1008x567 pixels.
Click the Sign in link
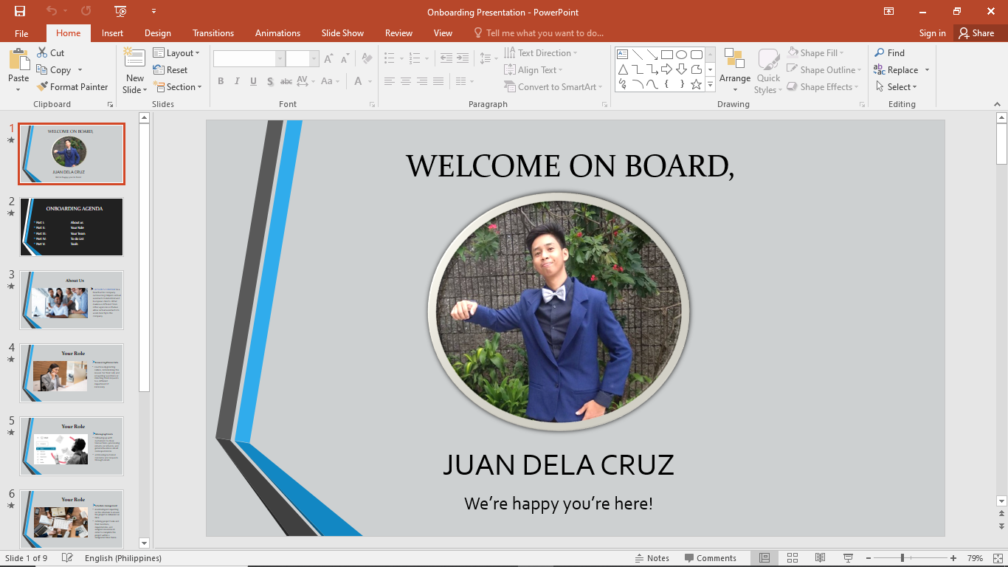[933, 33]
